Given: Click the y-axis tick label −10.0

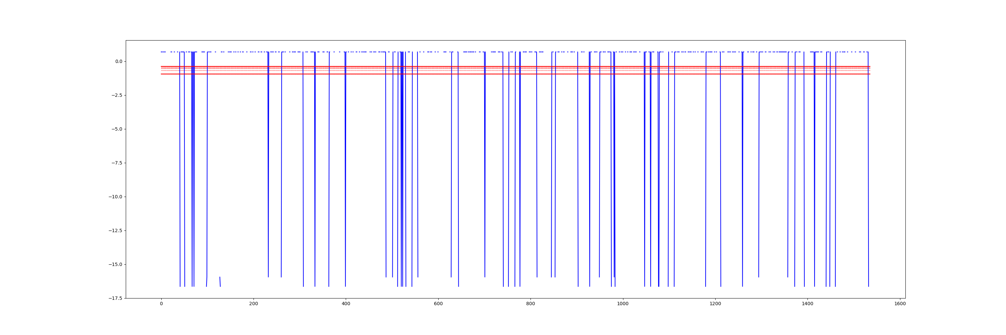Looking at the screenshot, I should coord(115,197).
